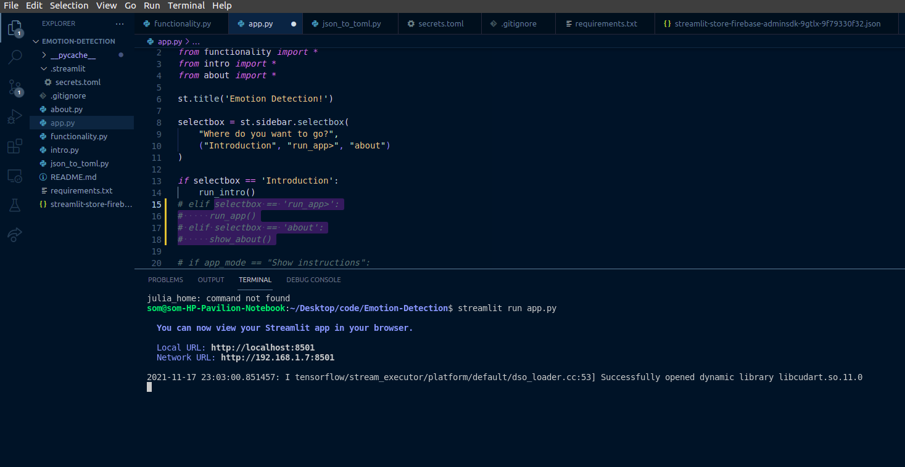The width and height of the screenshot is (905, 467).
Task: Select README.md in the file tree
Action: tap(73, 177)
